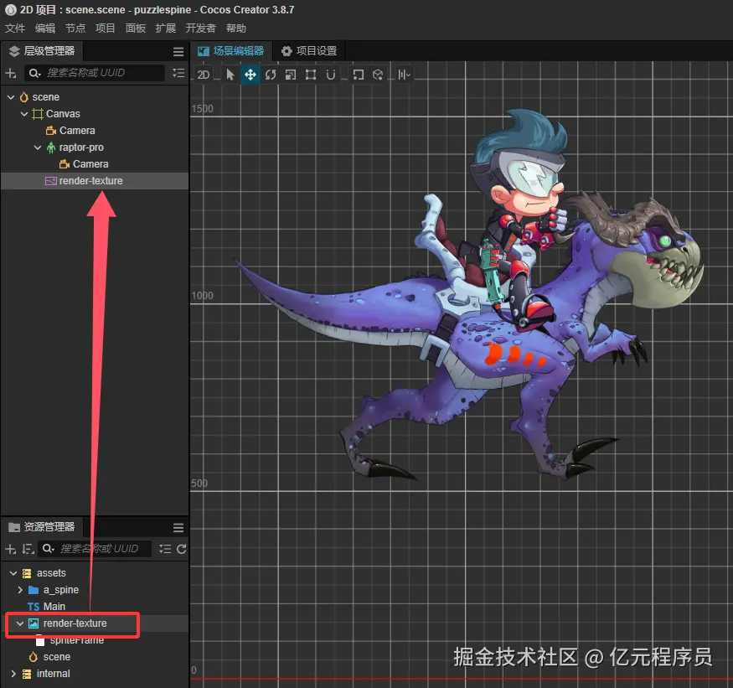Collapse all nodes in hierarchy panel

click(x=178, y=73)
